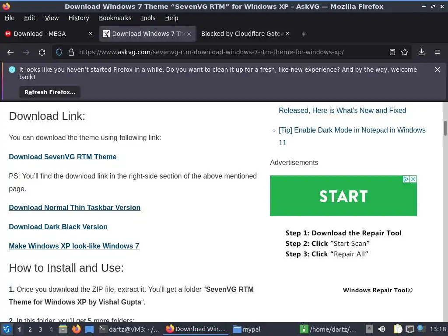Viewport: 448px width, 336px height.
Task: View site security padlock info
Action: click(71, 52)
